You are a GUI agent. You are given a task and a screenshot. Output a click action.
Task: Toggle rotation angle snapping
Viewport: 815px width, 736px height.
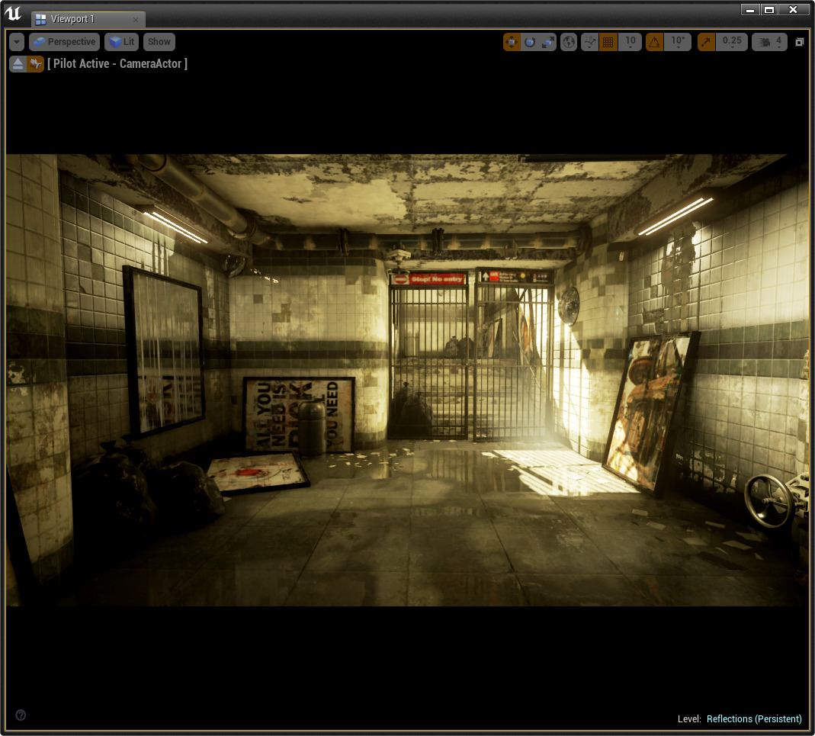(654, 42)
